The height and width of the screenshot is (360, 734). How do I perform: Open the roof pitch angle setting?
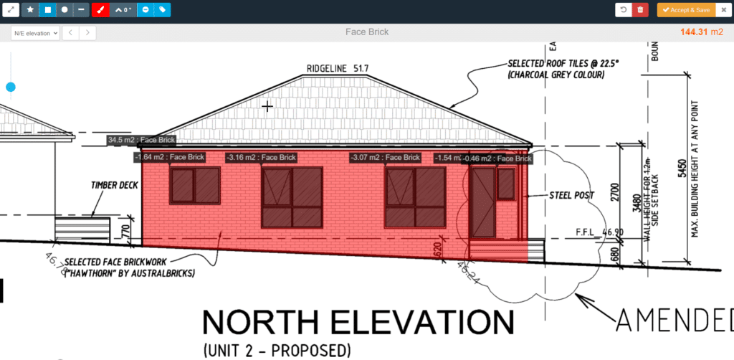pyautogui.click(x=123, y=10)
